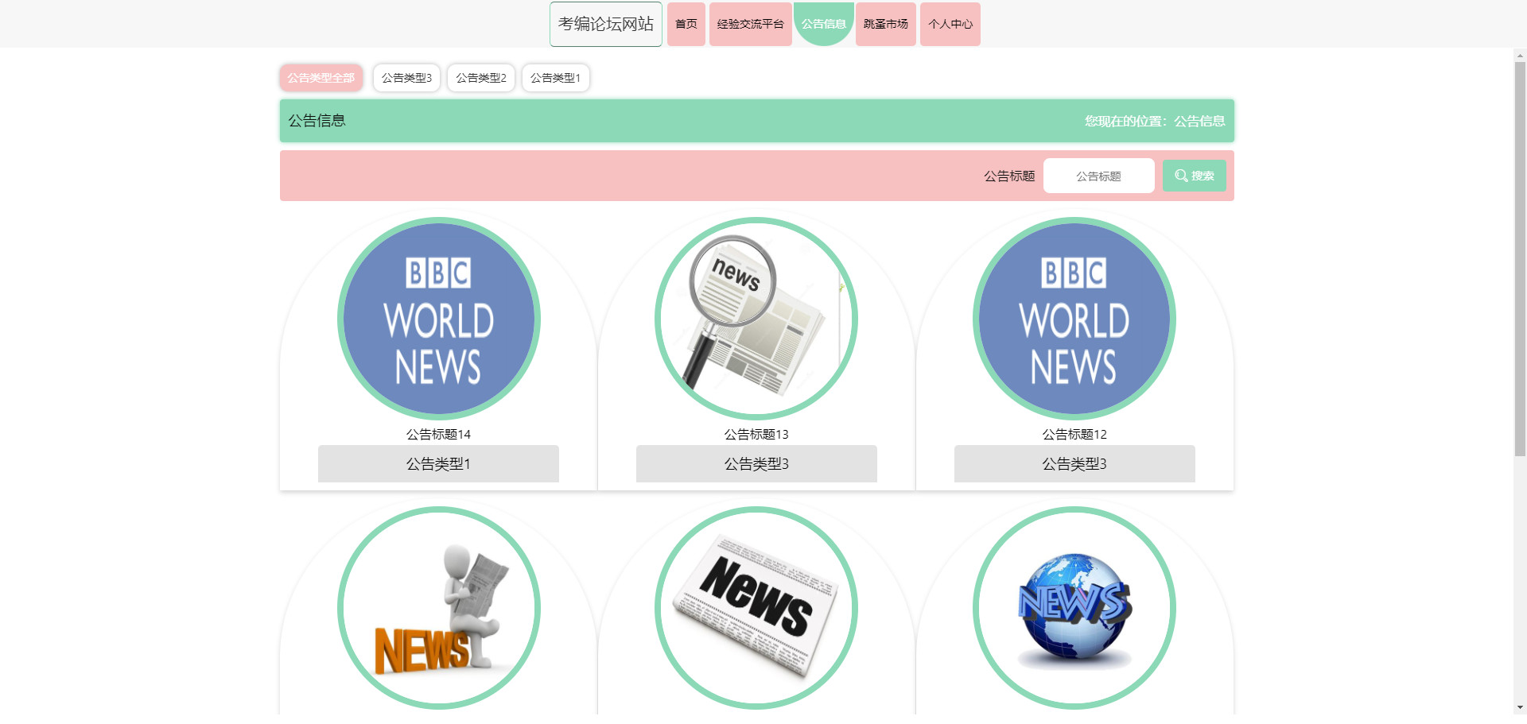Image resolution: width=1527 pixels, height=724 pixels.
Task: Click the 考编论坛网站 site title
Action: [x=606, y=24]
